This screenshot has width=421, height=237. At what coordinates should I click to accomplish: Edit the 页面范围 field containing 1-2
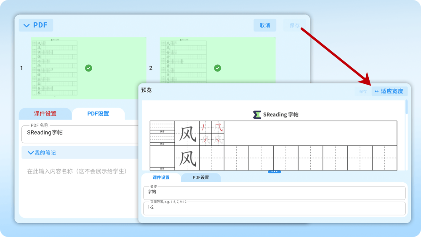coord(274,208)
